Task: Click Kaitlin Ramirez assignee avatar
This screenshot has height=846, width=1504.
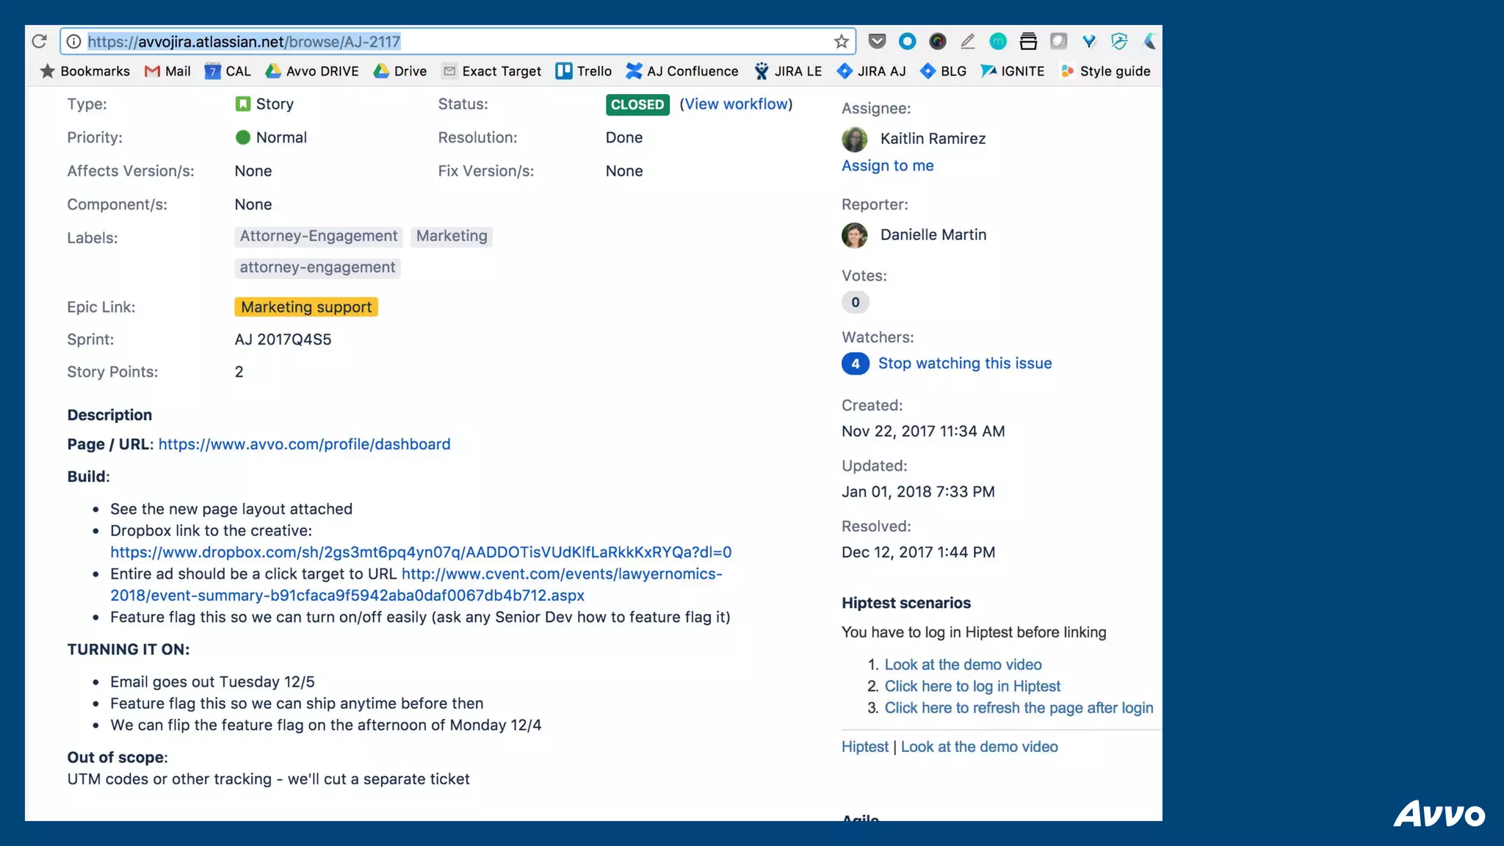Action: coord(854,139)
